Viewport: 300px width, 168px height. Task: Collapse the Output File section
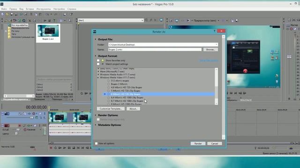coord(96,39)
